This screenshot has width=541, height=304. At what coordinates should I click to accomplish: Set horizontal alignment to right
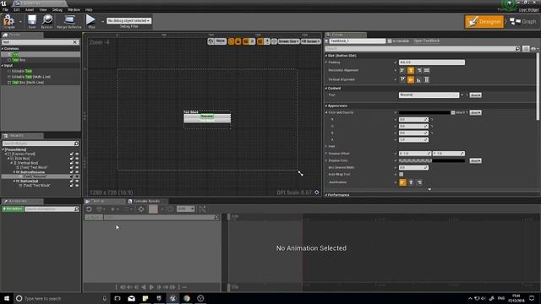click(x=419, y=70)
